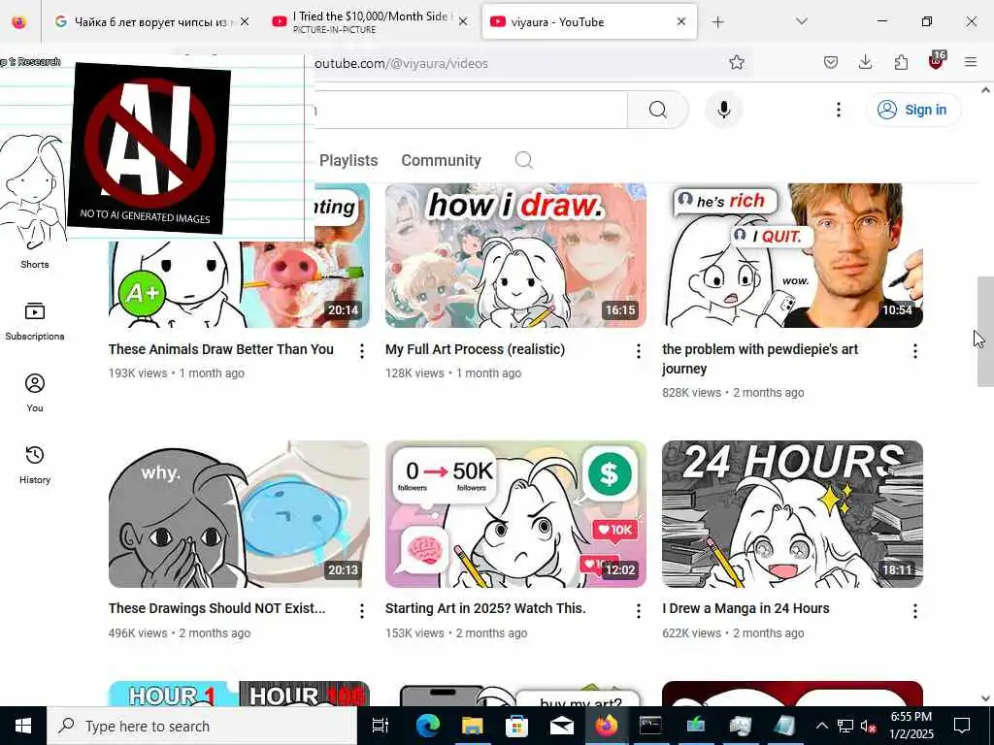994x745 pixels.
Task: Click title My Full Art Process (realistic)
Action: click(x=475, y=349)
